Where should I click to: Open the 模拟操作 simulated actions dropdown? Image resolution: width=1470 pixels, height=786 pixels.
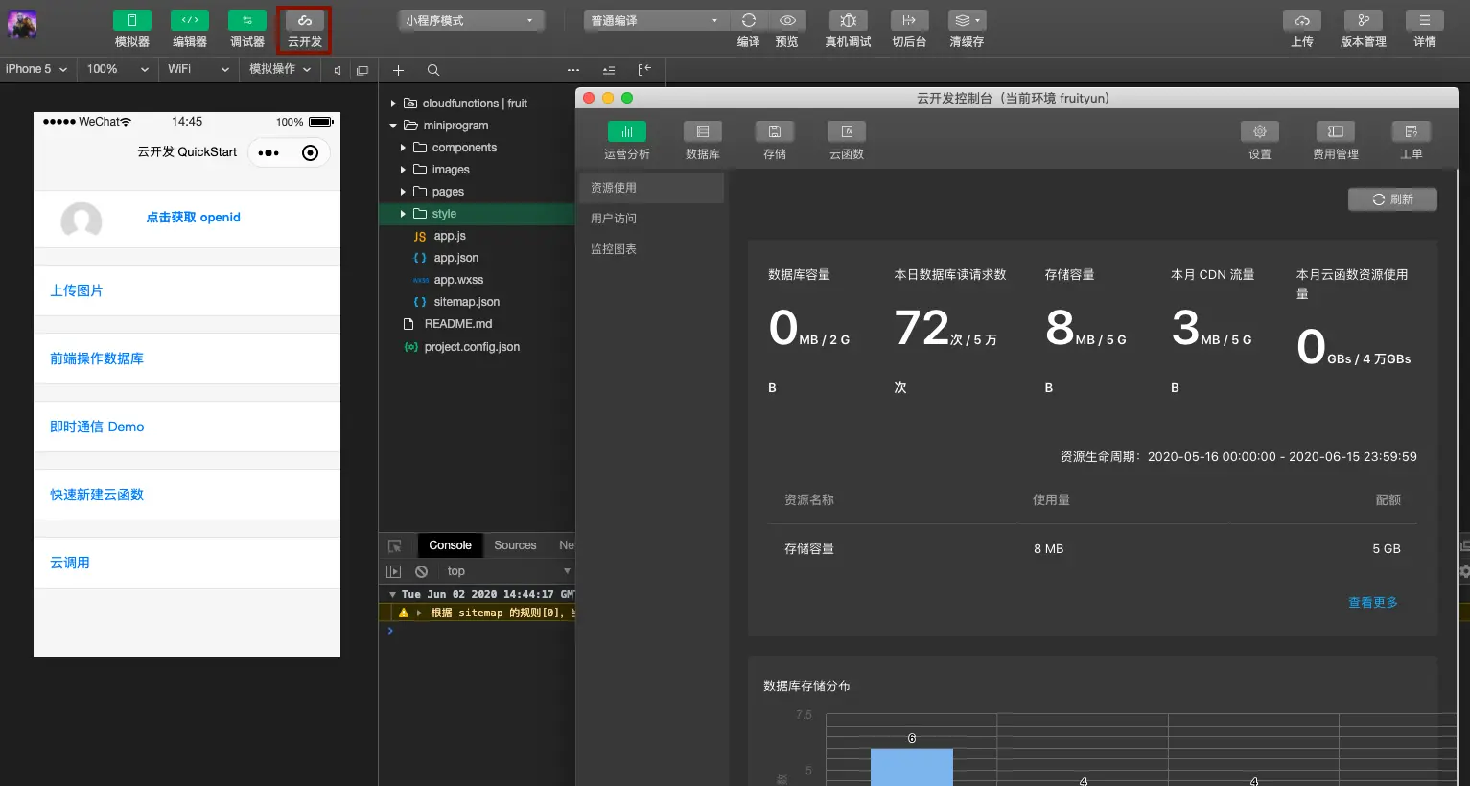(280, 69)
